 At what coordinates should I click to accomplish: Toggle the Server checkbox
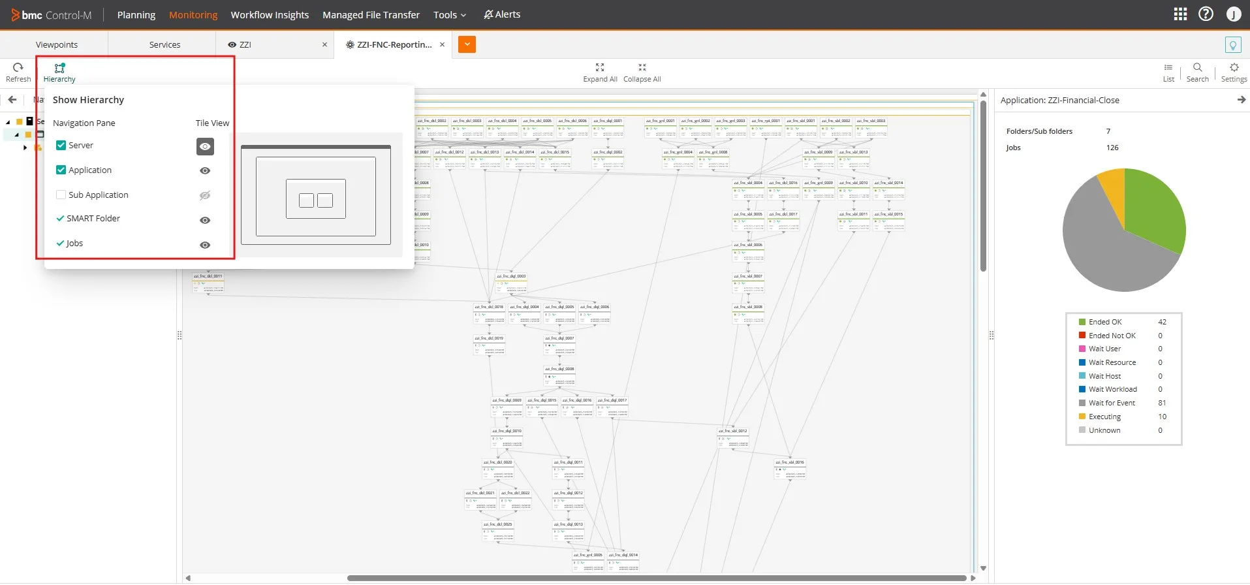click(61, 145)
